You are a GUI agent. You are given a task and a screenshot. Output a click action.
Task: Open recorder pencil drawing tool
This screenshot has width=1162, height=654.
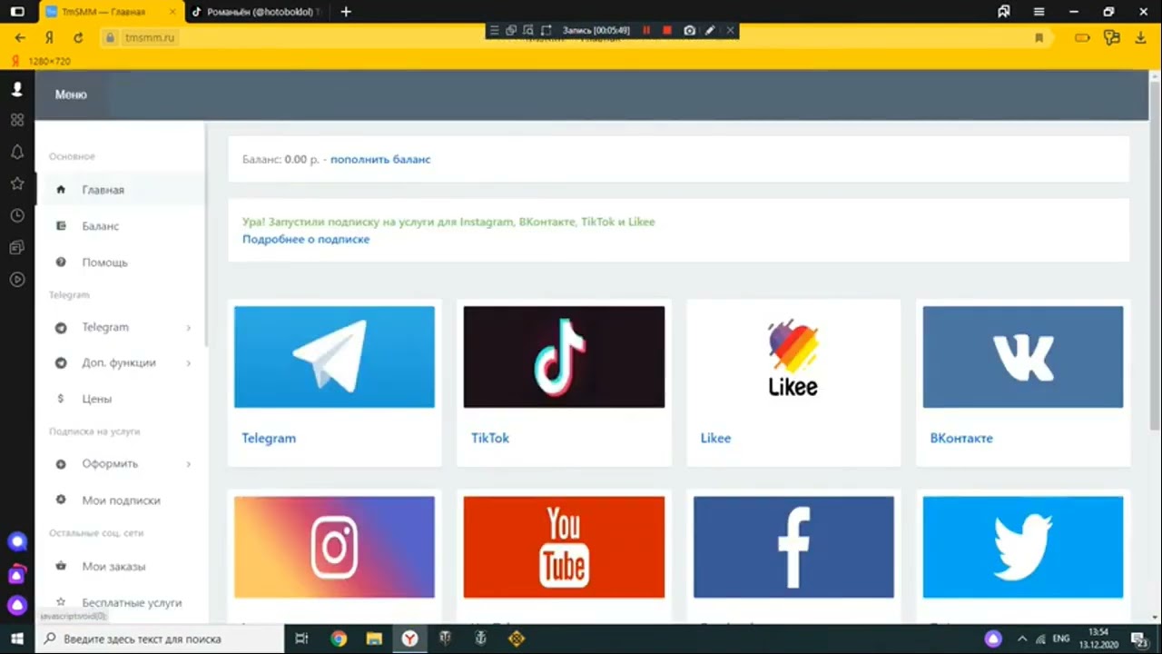pos(710,30)
